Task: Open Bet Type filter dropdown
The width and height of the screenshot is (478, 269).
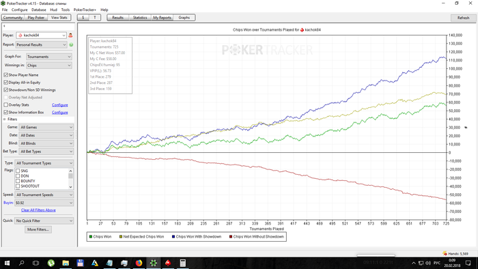Action: pos(46,152)
